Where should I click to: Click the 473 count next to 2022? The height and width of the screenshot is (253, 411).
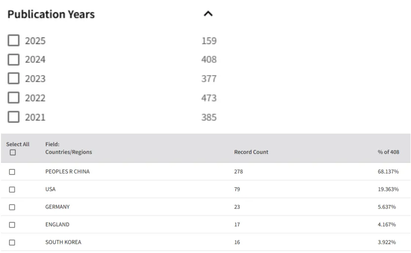(209, 98)
